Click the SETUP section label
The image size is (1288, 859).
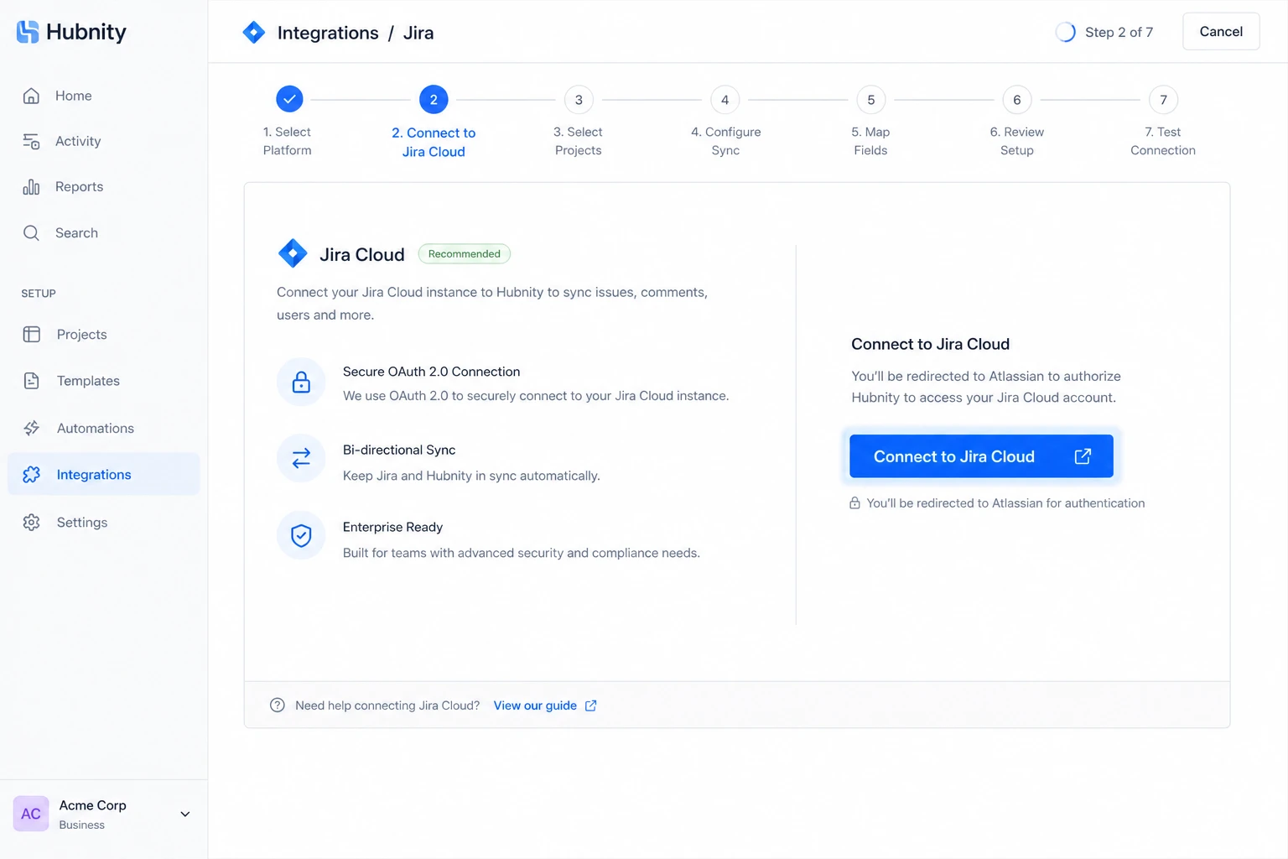(39, 294)
